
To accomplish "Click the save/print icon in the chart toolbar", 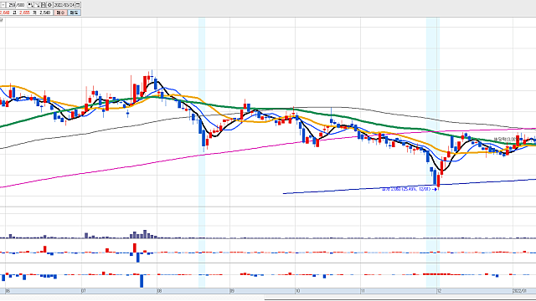I will [x=44, y=5].
